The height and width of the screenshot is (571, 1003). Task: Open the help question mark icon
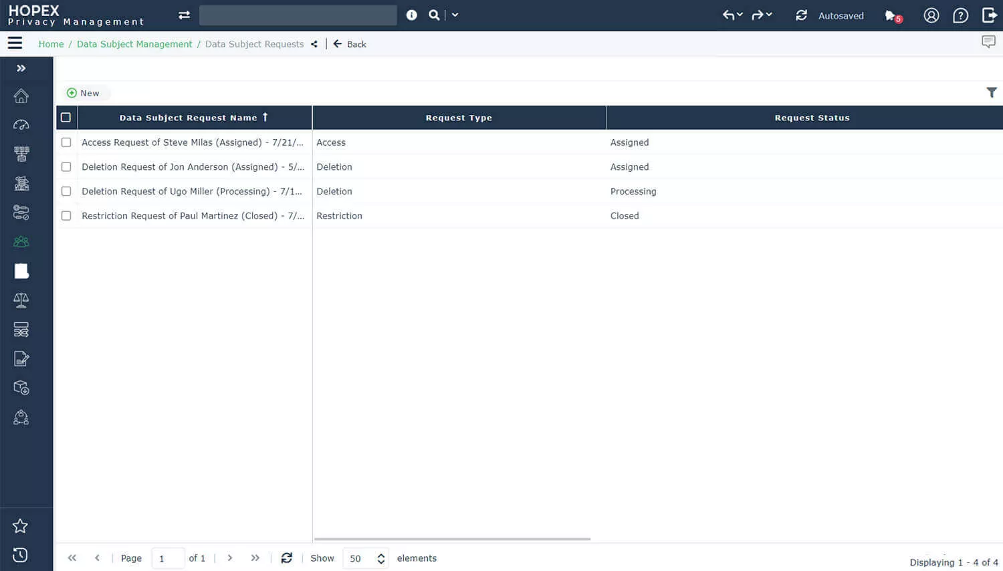point(961,15)
